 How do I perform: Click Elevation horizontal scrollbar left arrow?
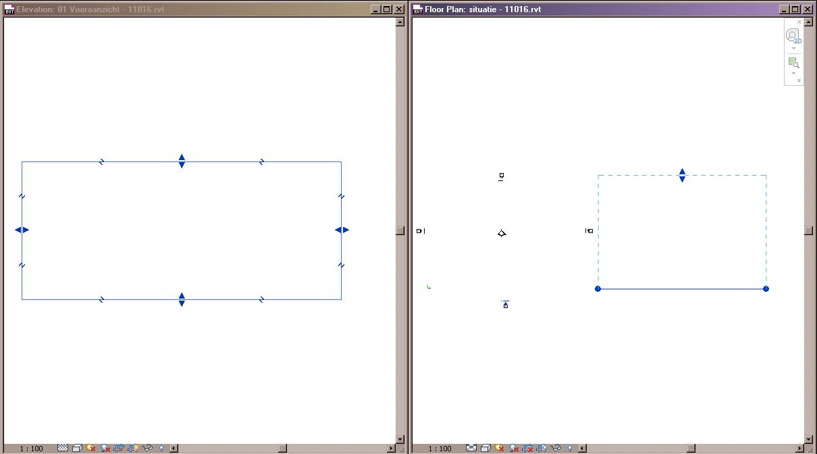coord(174,448)
